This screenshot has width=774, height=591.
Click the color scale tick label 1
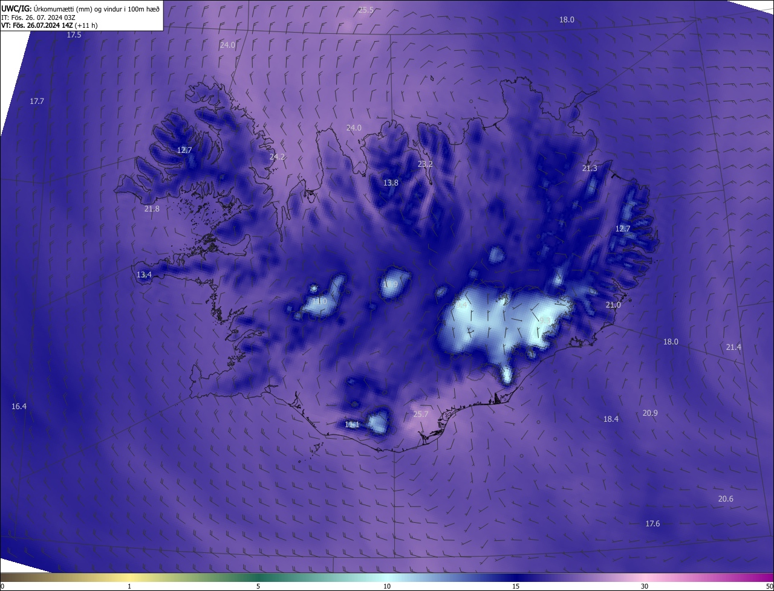click(x=129, y=586)
